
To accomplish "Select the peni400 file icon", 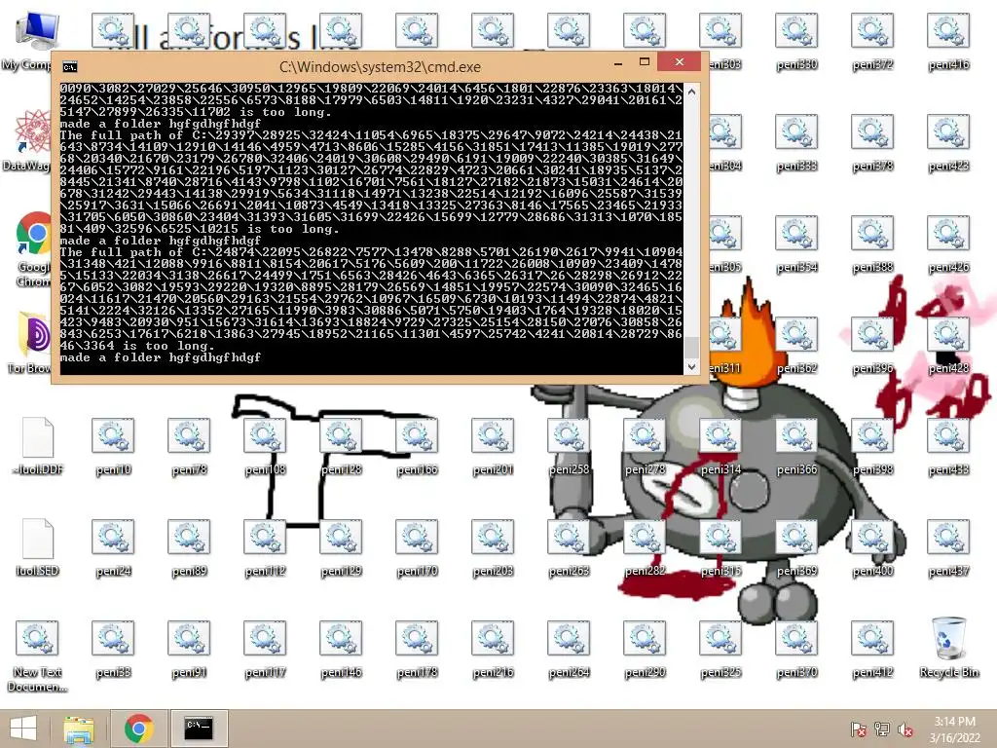I will pos(872,547).
